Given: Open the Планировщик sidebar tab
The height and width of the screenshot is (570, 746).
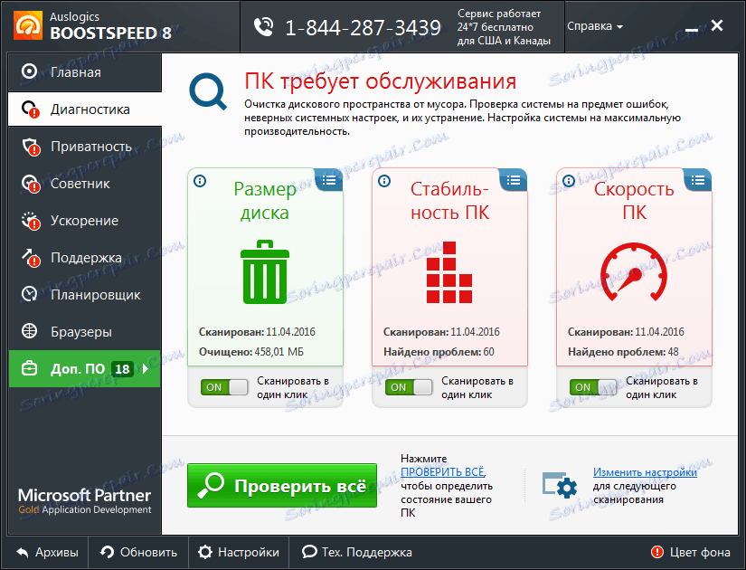Looking at the screenshot, I should pyautogui.click(x=85, y=295).
